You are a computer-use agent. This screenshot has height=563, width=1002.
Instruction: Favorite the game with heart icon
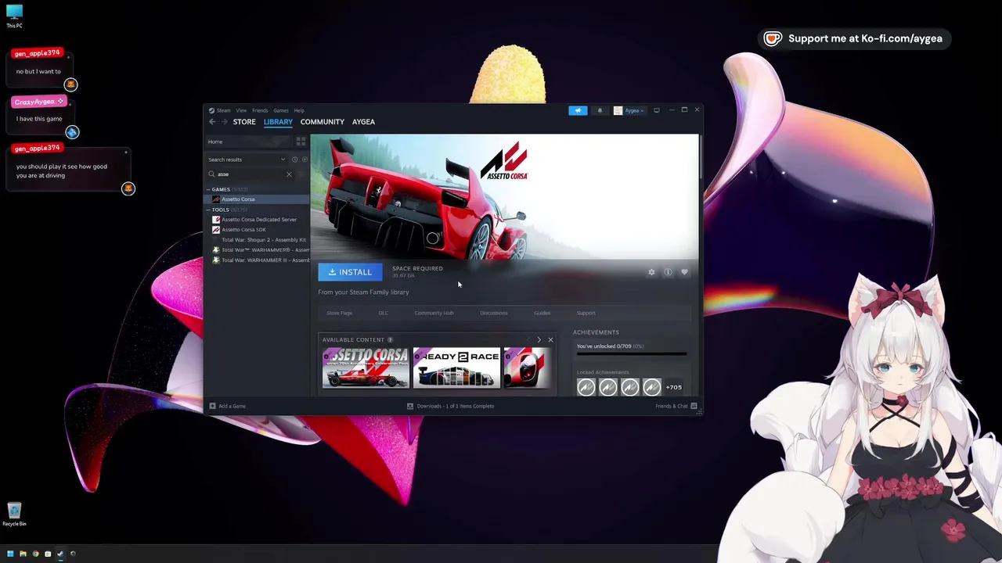click(x=684, y=272)
